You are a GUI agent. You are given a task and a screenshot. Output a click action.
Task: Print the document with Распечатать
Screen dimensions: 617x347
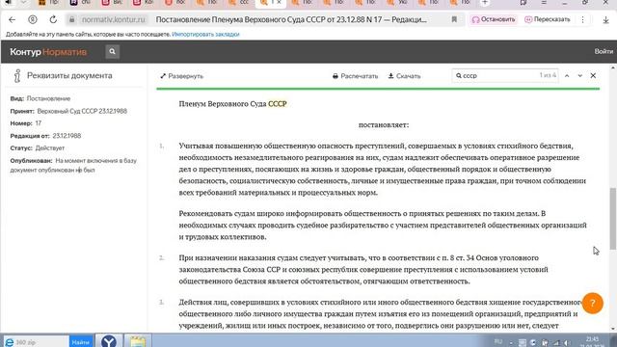[x=355, y=76]
